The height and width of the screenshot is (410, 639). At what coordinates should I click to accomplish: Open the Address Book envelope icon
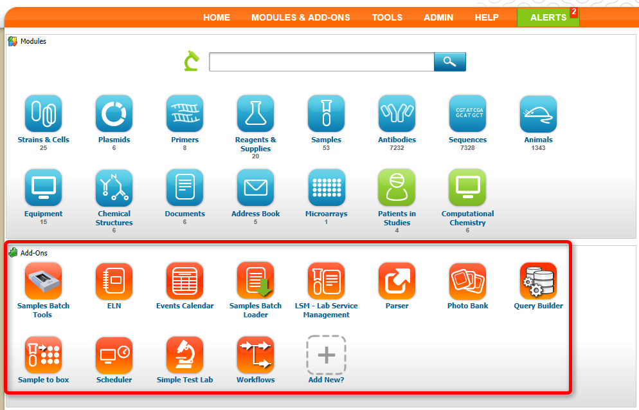point(255,188)
